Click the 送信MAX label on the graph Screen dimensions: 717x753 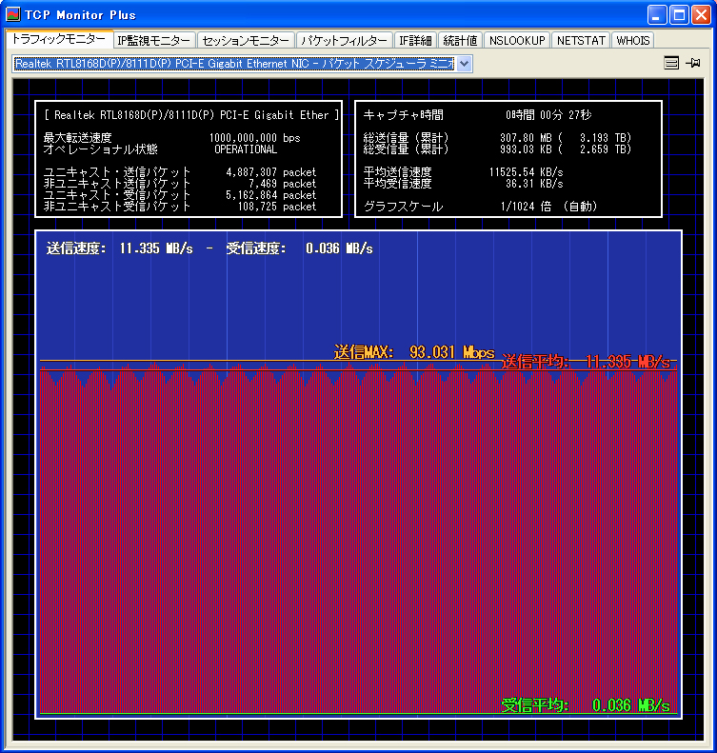[x=413, y=352]
